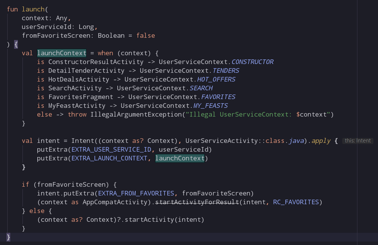Click 'val intent' variable name
Screen dimensions: 378x245
(48, 141)
